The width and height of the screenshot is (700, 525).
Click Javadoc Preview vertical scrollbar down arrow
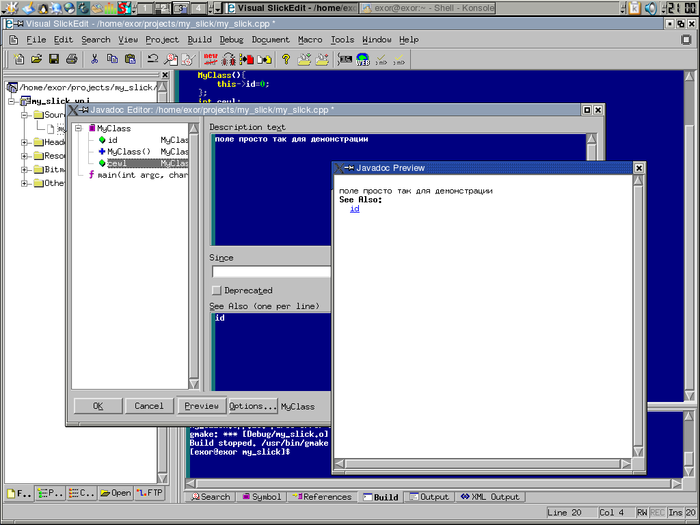pos(638,452)
